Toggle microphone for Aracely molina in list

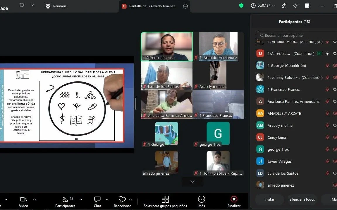click(327, 126)
